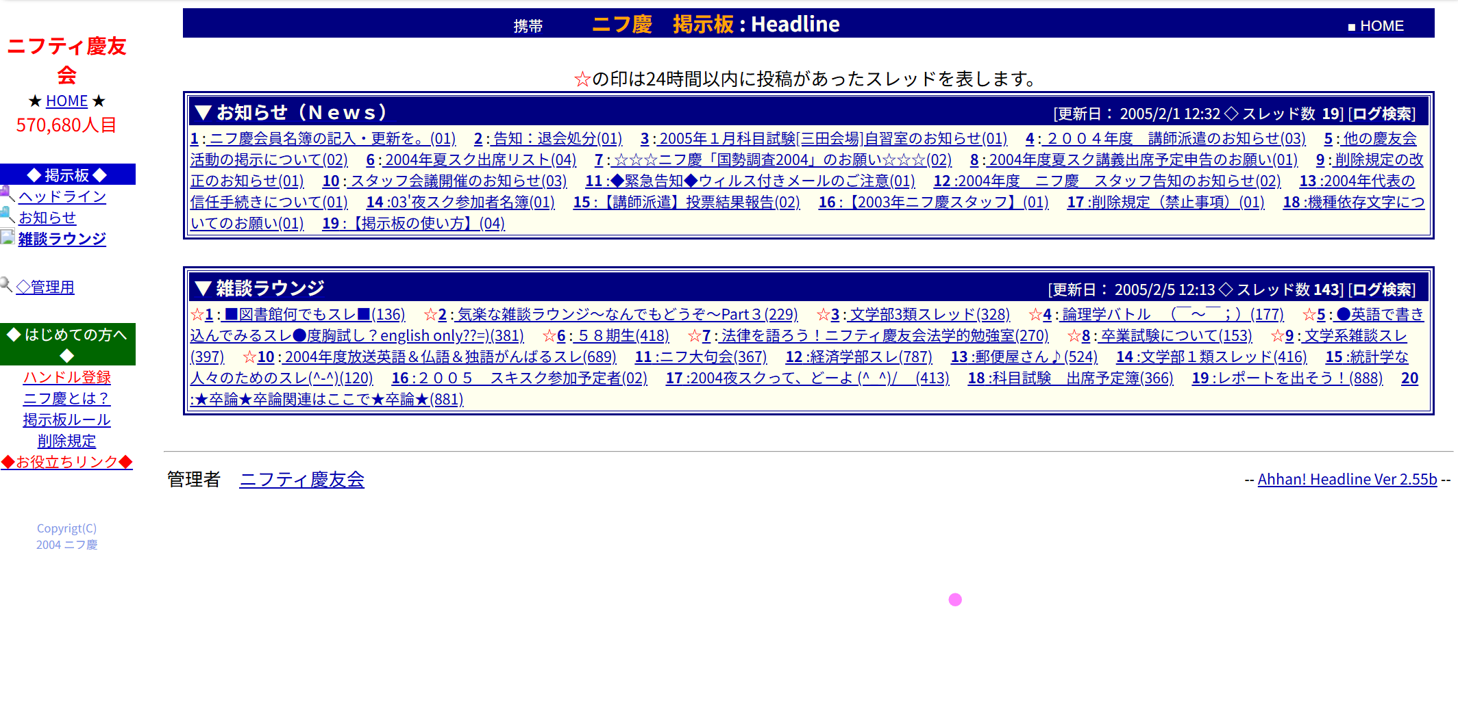Open the 削除規定 link in the sidebar
The height and width of the screenshot is (709, 1458).
67,441
